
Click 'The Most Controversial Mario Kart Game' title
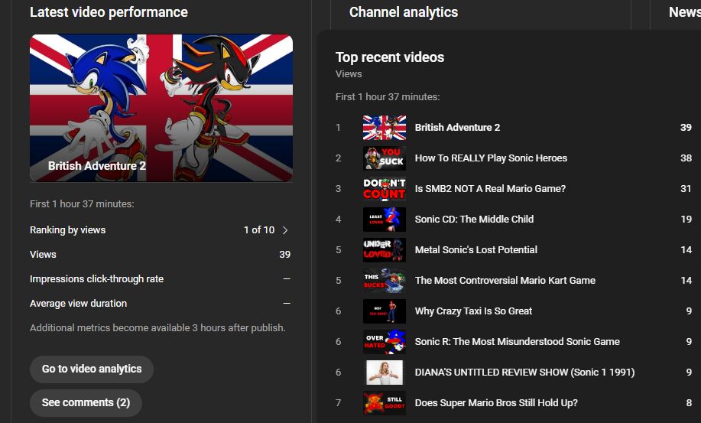pos(505,281)
